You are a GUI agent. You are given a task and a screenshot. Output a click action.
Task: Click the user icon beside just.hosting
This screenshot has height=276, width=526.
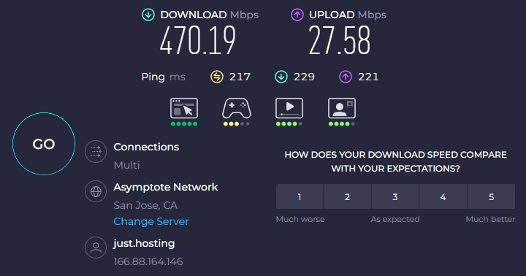pyautogui.click(x=96, y=248)
